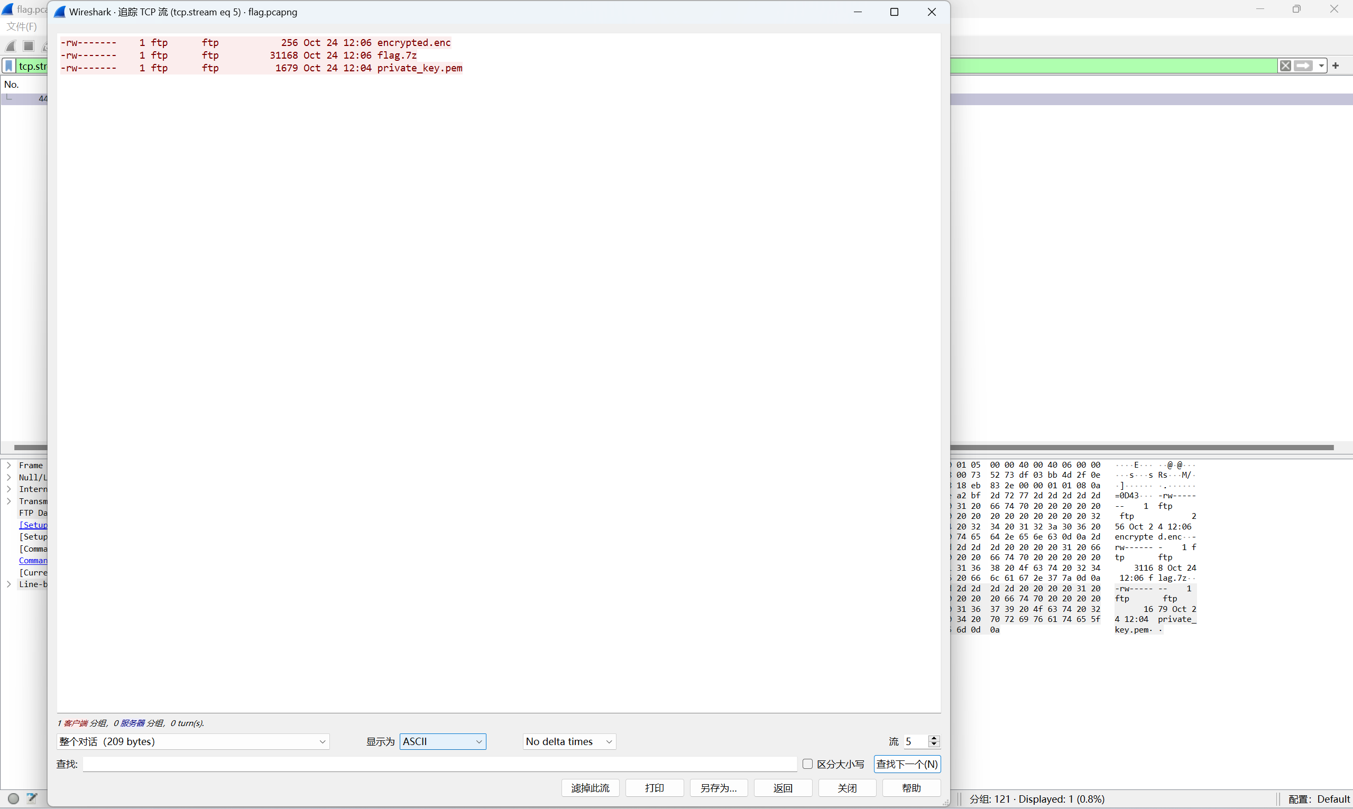Open the display filter bookmark icon
The image size is (1353, 809).
9,66
